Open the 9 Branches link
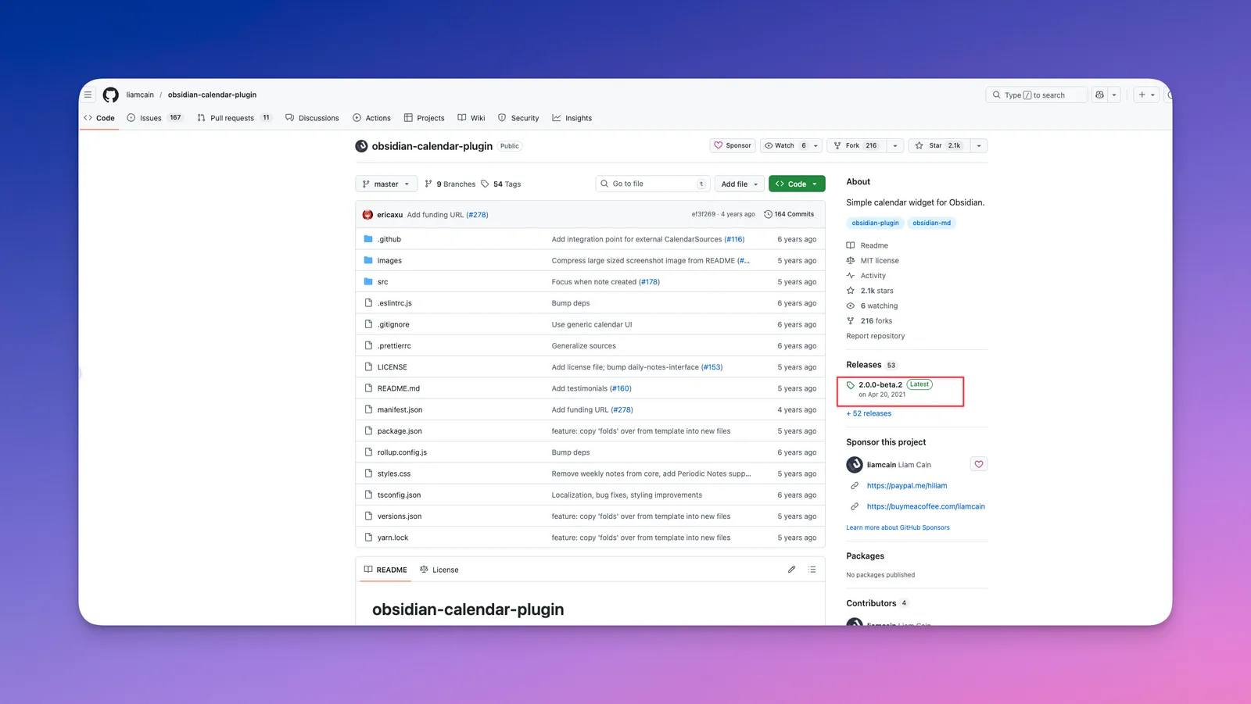The image size is (1251, 704). click(450, 184)
